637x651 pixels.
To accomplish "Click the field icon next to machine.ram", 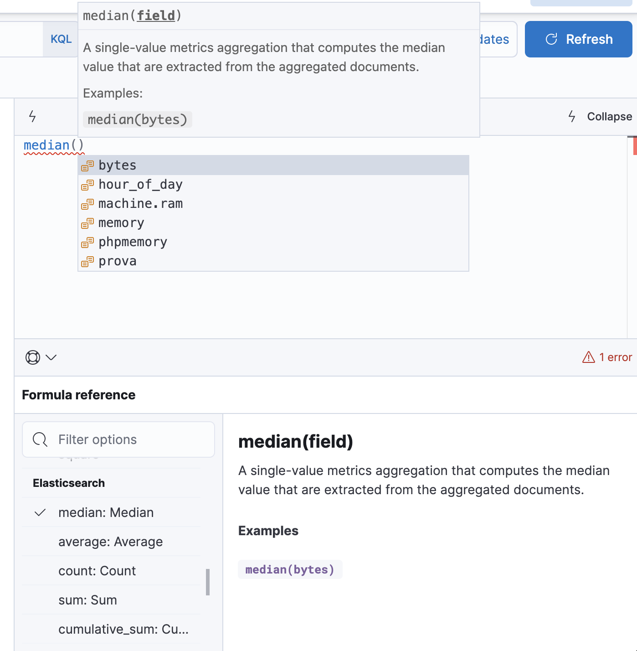I will pyautogui.click(x=87, y=204).
